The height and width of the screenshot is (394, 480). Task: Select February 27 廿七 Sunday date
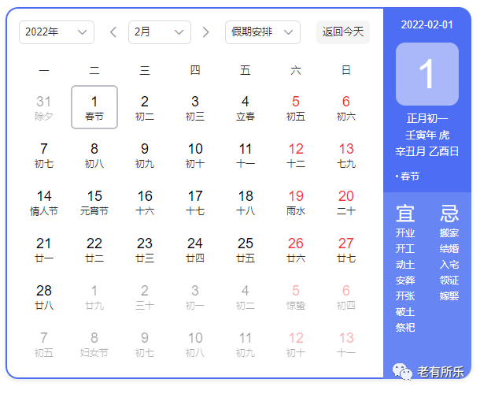(x=346, y=250)
